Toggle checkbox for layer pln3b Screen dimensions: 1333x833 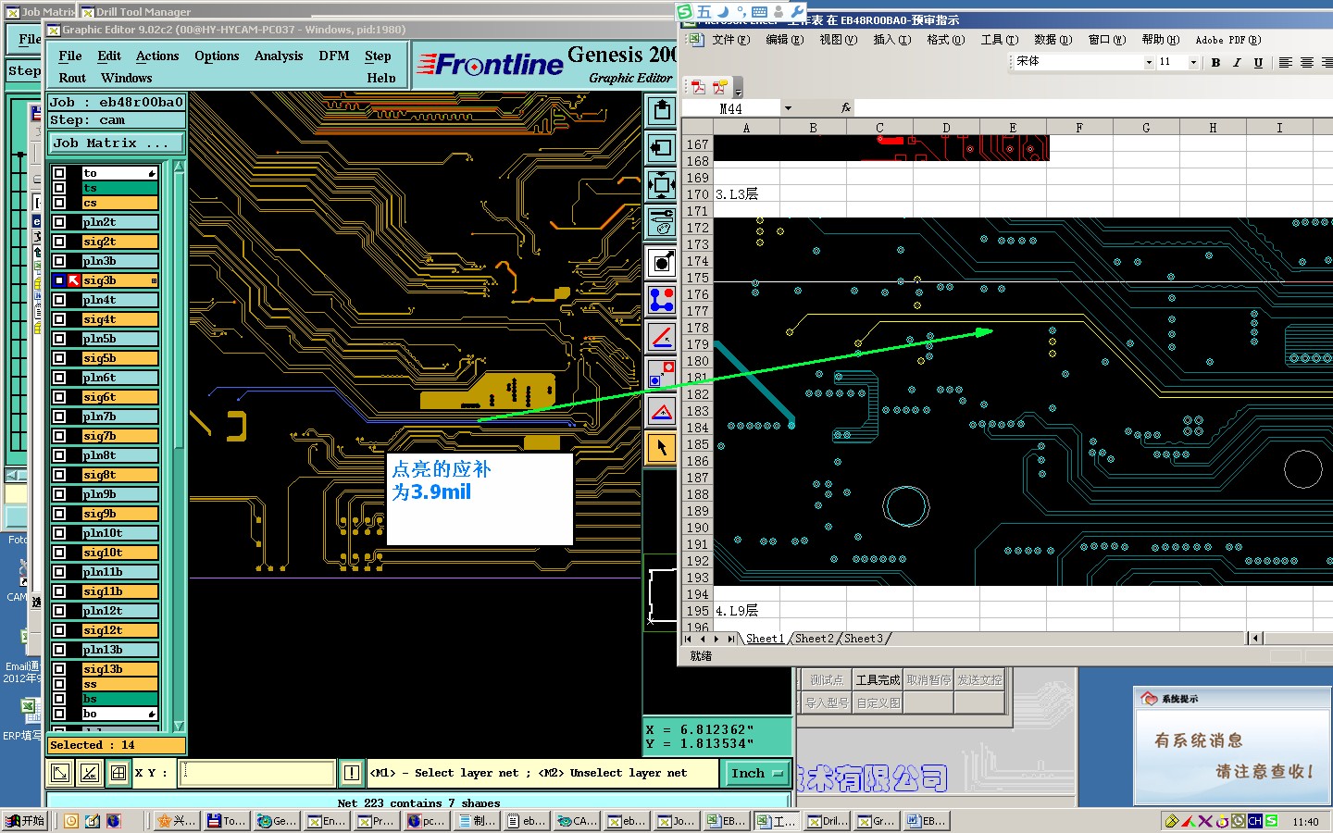[x=59, y=261]
